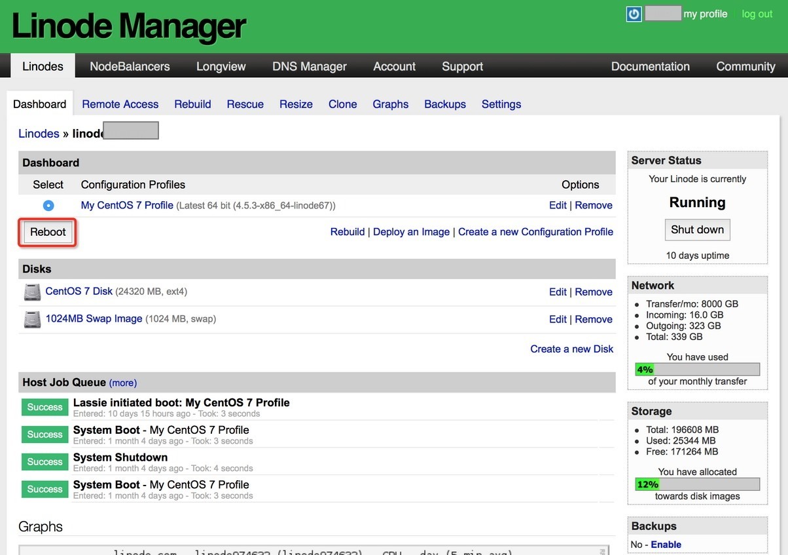
Task: Open the CentOS 7 Disk link
Action: tap(79, 291)
